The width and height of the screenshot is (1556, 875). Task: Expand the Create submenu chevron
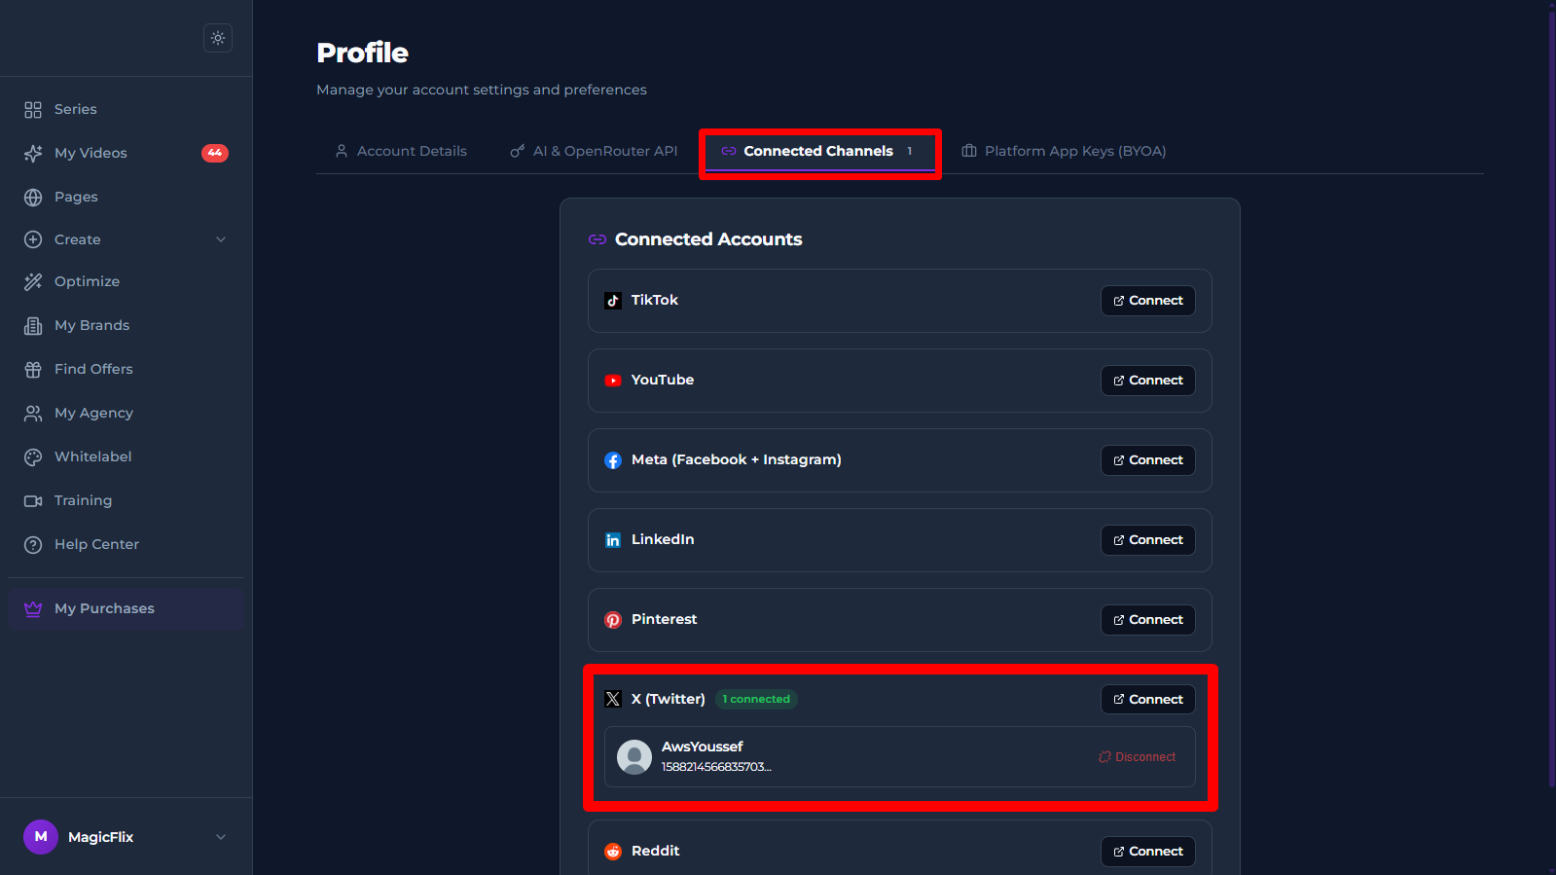[221, 239]
